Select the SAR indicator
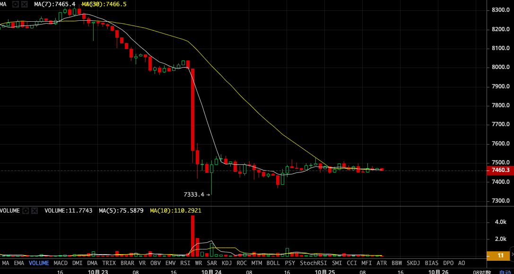Screen dimensions: 514x274 pyautogui.click(x=212, y=263)
